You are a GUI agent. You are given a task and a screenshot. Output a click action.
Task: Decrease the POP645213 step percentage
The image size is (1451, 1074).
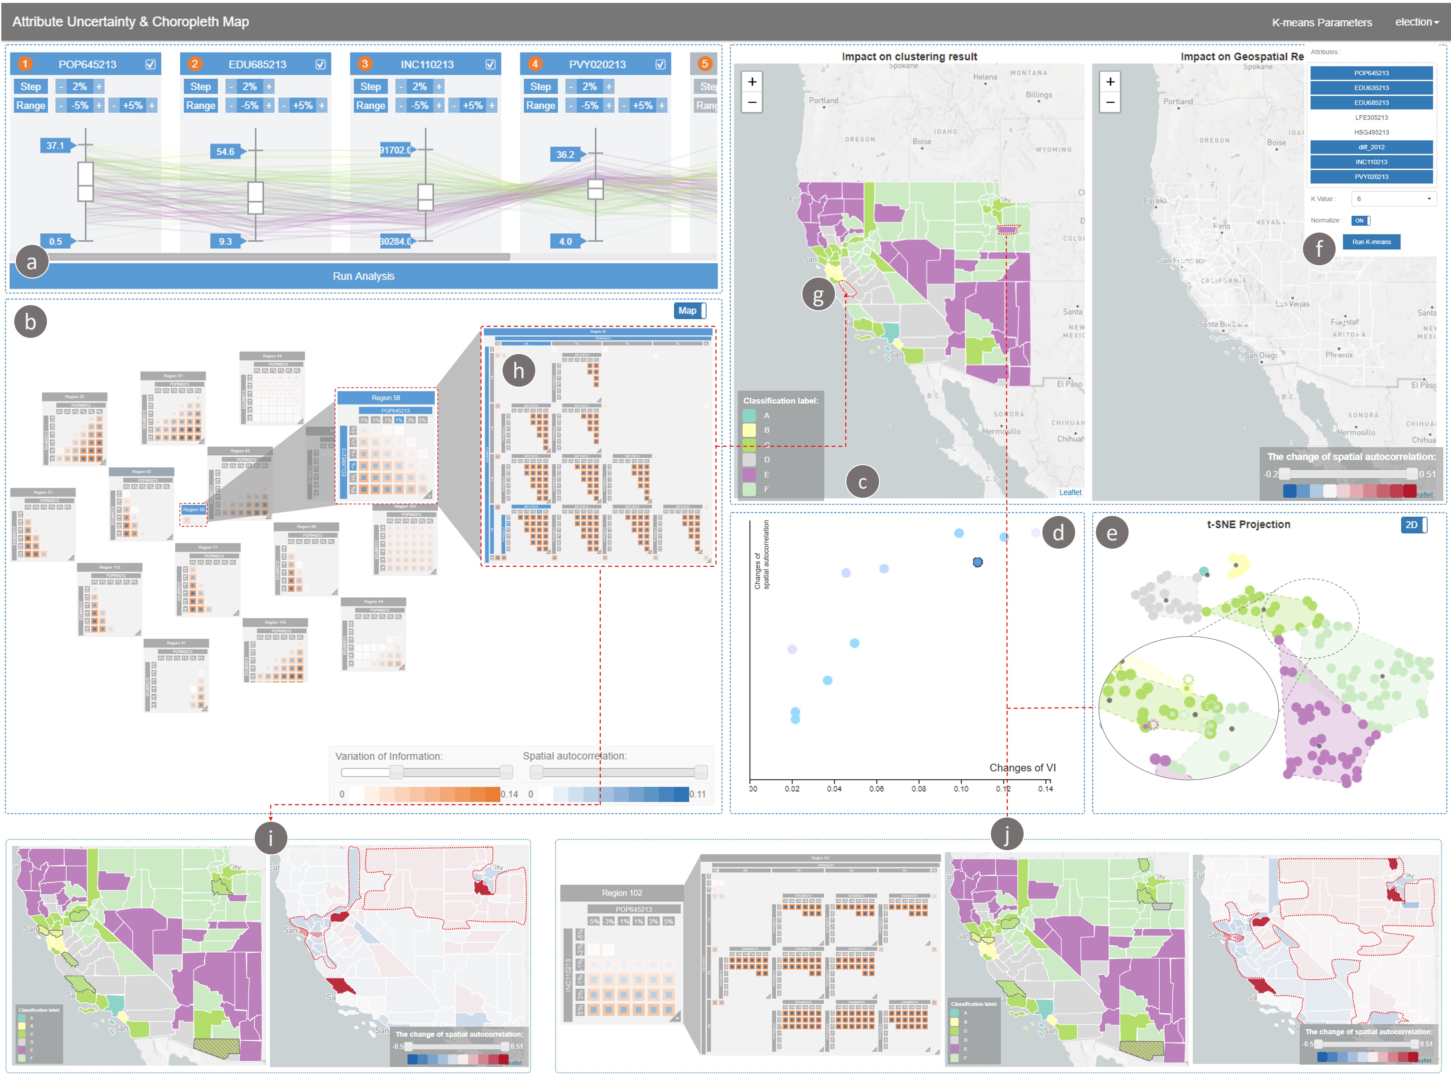[x=61, y=86]
